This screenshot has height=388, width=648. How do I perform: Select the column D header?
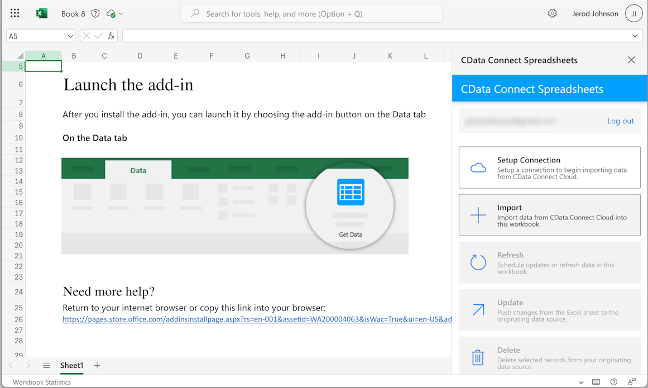(140, 56)
